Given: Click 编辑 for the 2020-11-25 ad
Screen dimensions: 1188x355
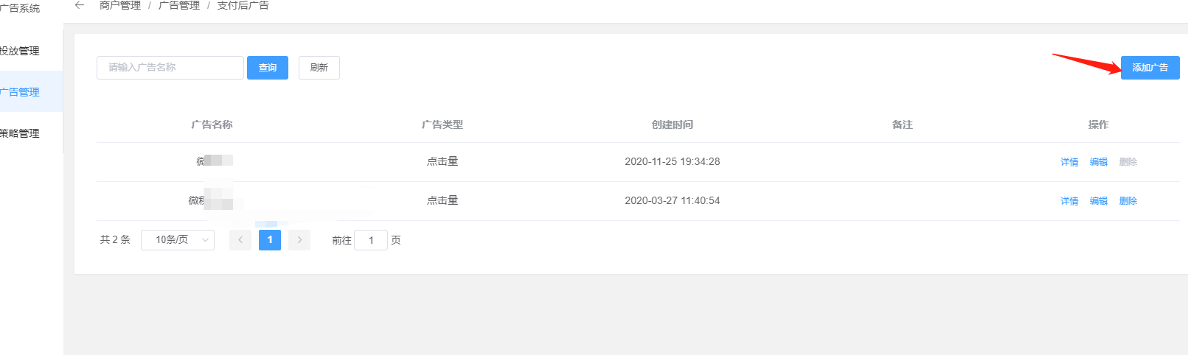Looking at the screenshot, I should coord(1099,162).
